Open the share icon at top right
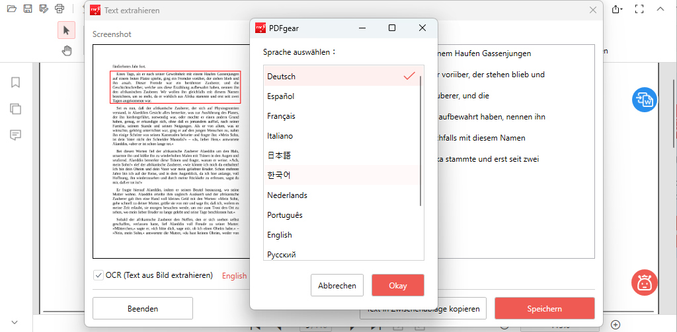 pyautogui.click(x=617, y=9)
